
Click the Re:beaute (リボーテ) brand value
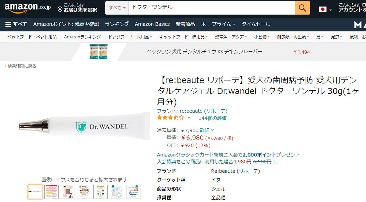point(235,171)
